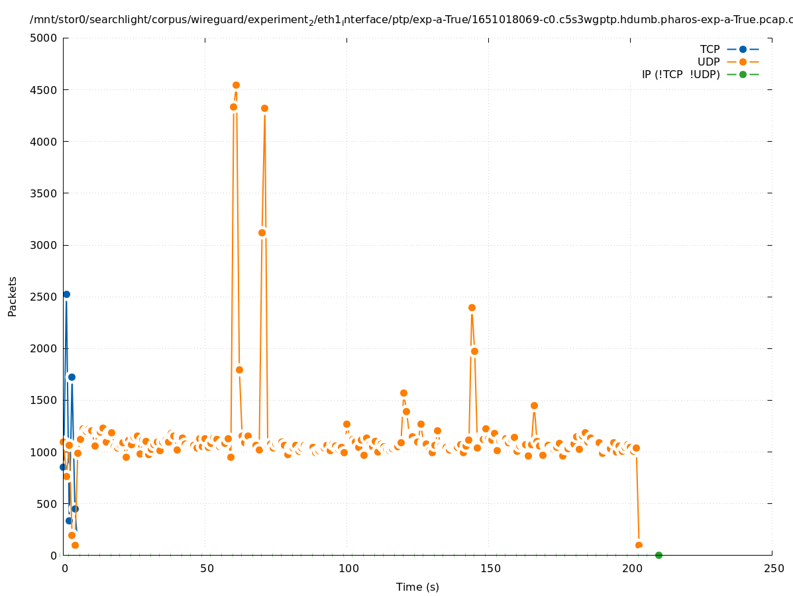Select the IP (!TCP !UDP) legend text
793x596 pixels.
[680, 74]
